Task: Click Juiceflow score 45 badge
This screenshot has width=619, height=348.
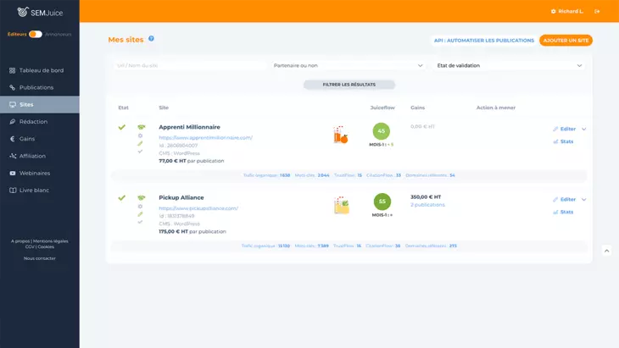Action: tap(382, 131)
